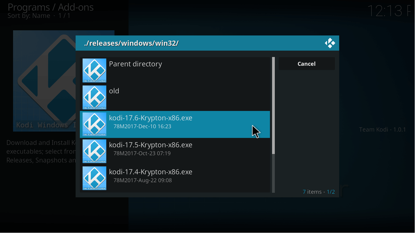This screenshot has width=416, height=234.
Task: Click the 2017-Oct-23 07:19 file details
Action: [142, 153]
